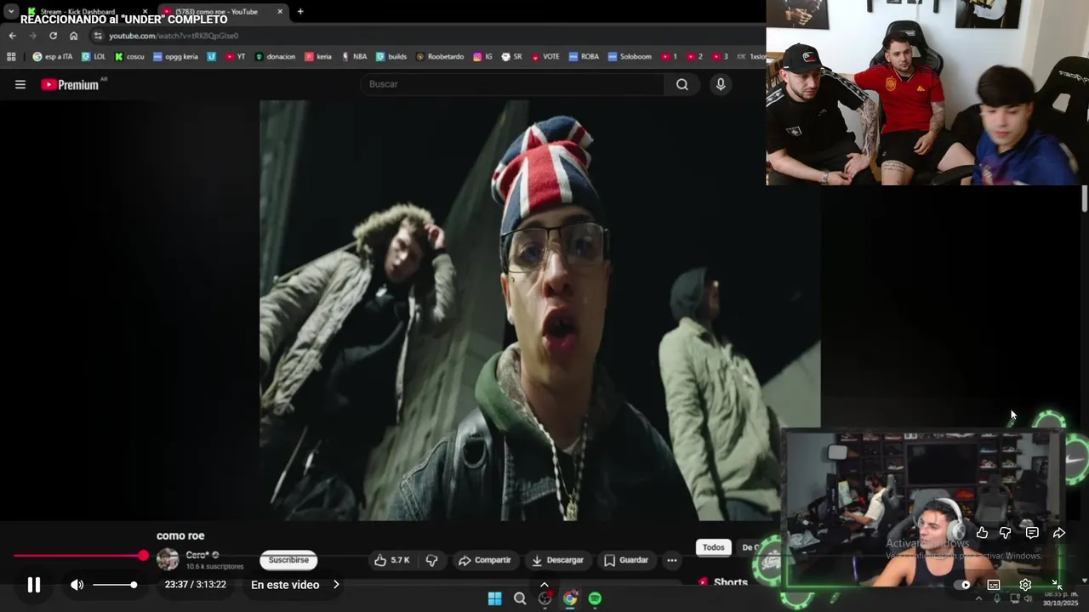Open the tab search dropdown arrow

11,11
